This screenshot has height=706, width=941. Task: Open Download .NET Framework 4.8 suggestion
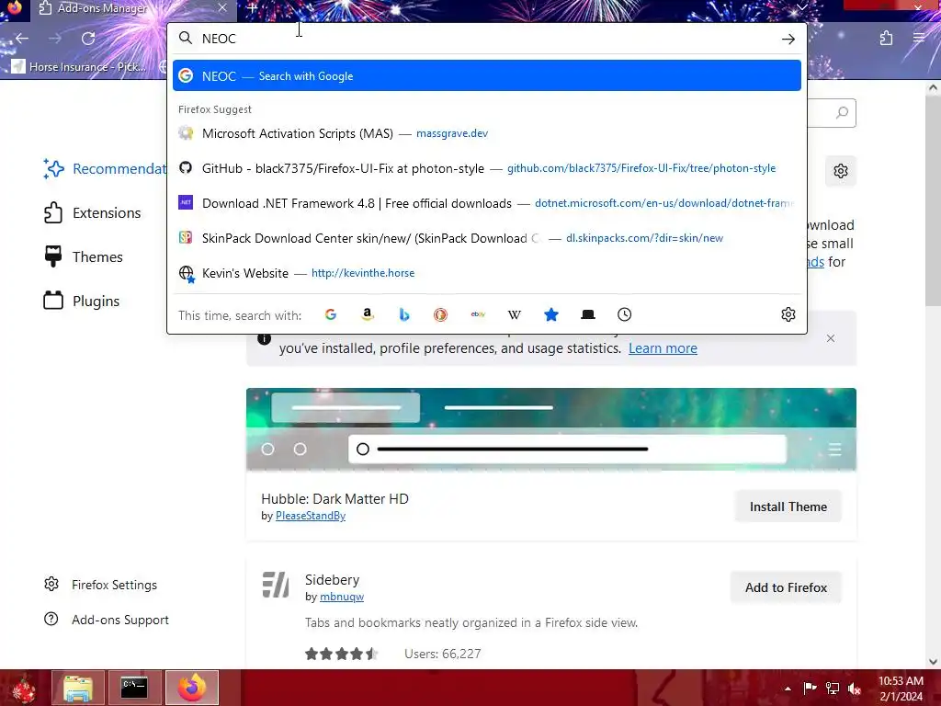coord(487,203)
